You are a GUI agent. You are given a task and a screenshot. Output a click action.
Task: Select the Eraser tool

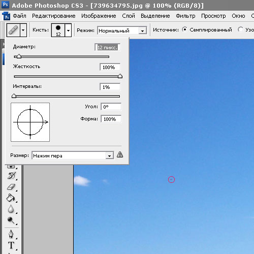point(12,187)
